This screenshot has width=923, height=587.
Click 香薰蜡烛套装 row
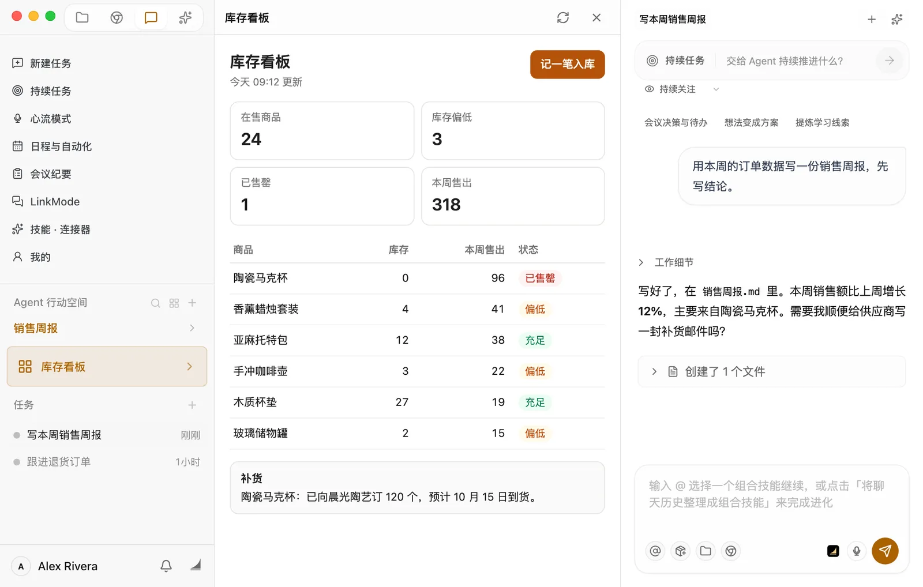[417, 310]
